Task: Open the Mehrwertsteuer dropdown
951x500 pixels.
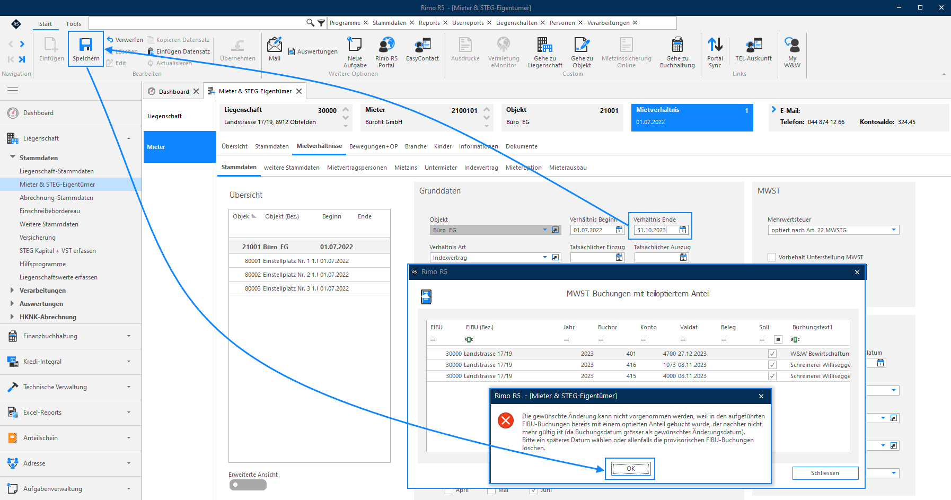Action: point(894,230)
